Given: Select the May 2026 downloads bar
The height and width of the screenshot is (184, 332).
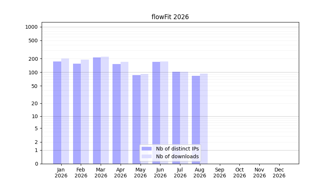Looking at the screenshot, I should click(144, 119).
